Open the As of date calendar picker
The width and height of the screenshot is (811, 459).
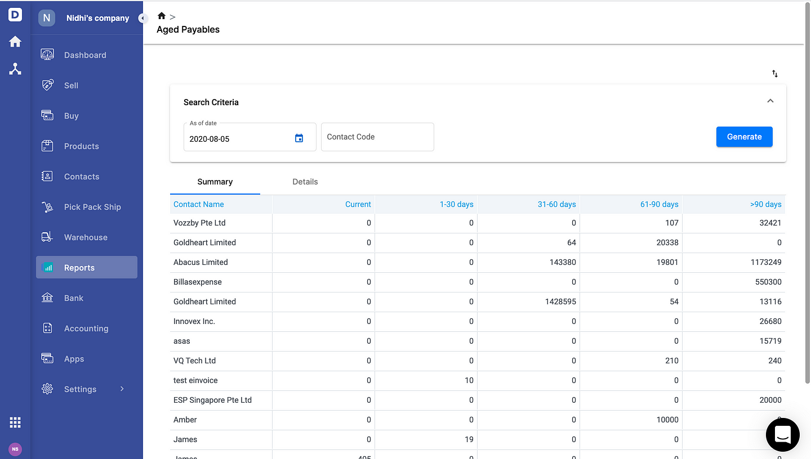pyautogui.click(x=299, y=138)
